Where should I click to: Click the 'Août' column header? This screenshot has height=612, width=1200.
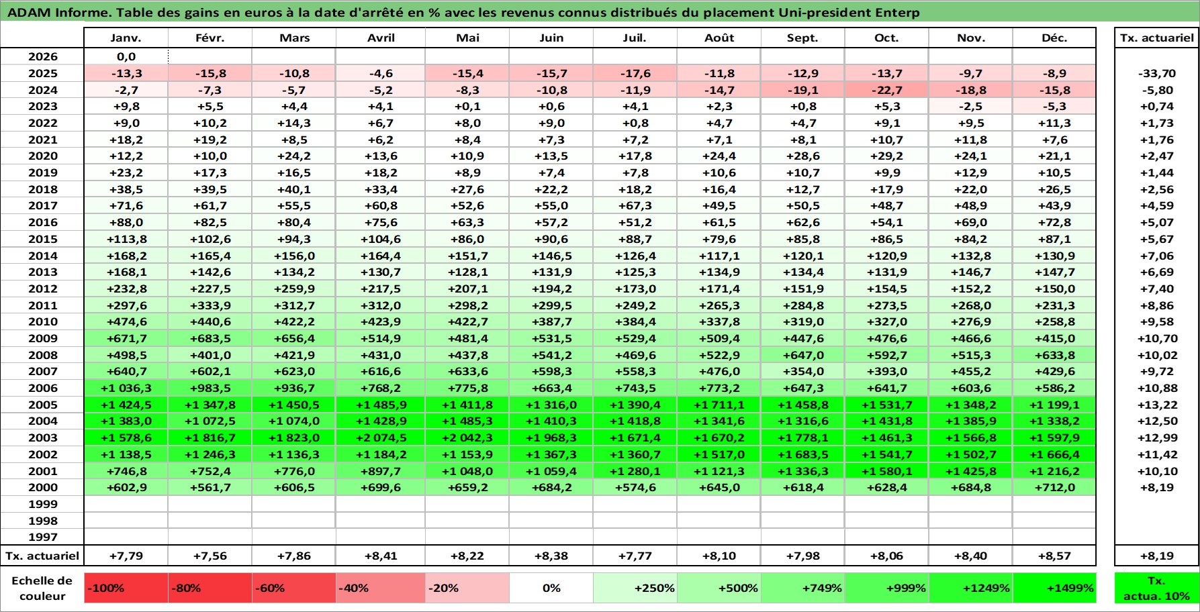point(719,38)
